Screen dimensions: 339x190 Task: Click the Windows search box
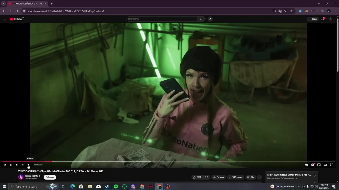[x=34, y=187]
